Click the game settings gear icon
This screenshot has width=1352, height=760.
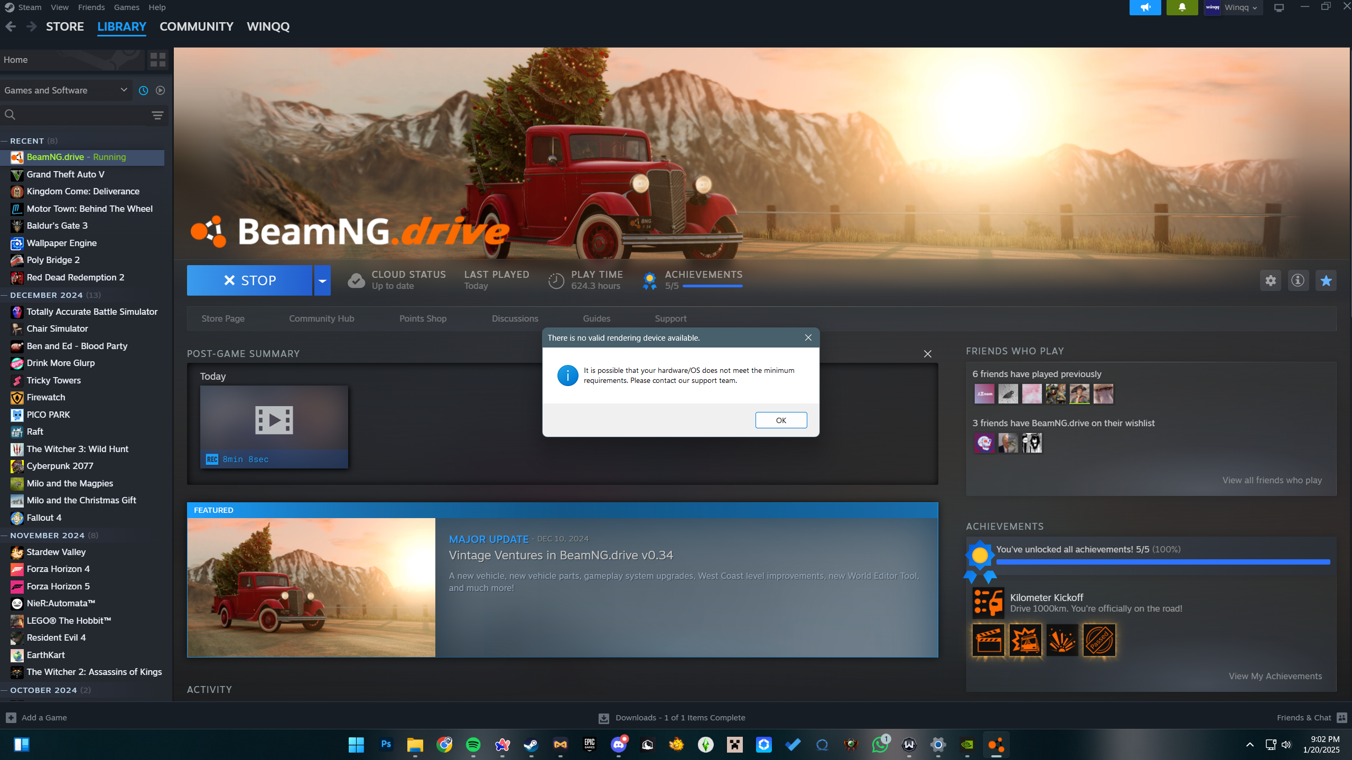[x=1270, y=280]
